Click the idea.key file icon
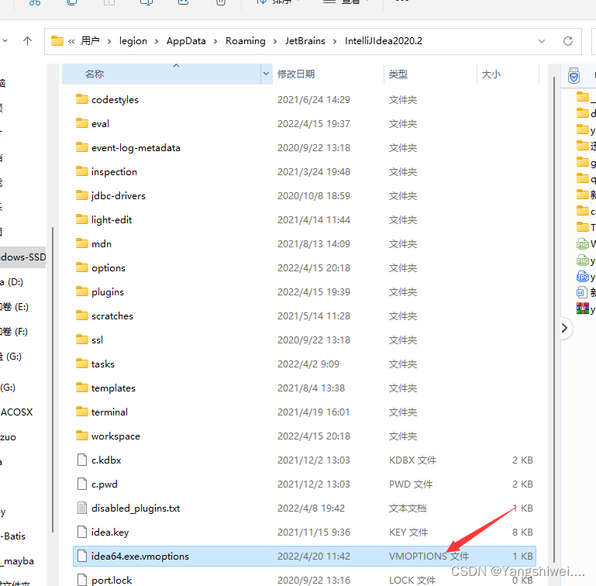 [81, 532]
